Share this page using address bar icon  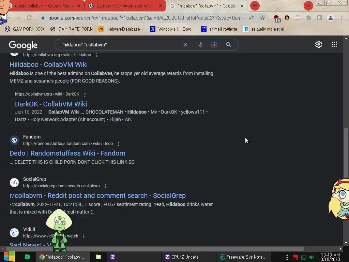point(252,18)
